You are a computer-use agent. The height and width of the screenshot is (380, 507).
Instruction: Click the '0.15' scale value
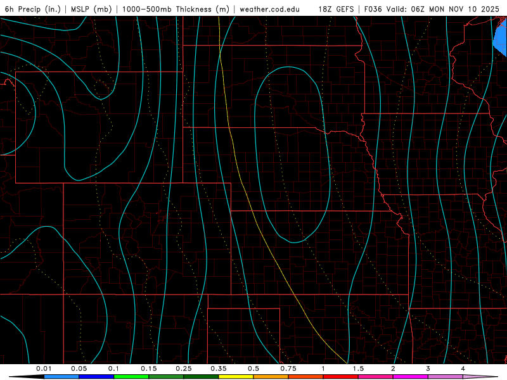tap(149, 369)
